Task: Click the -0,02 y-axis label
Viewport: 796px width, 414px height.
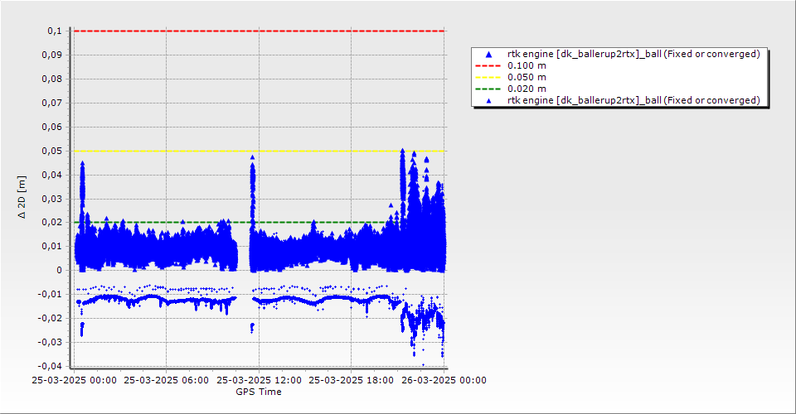Action: pyautogui.click(x=50, y=318)
